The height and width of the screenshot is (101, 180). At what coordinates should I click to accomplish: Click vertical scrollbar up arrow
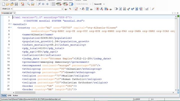click(176, 17)
